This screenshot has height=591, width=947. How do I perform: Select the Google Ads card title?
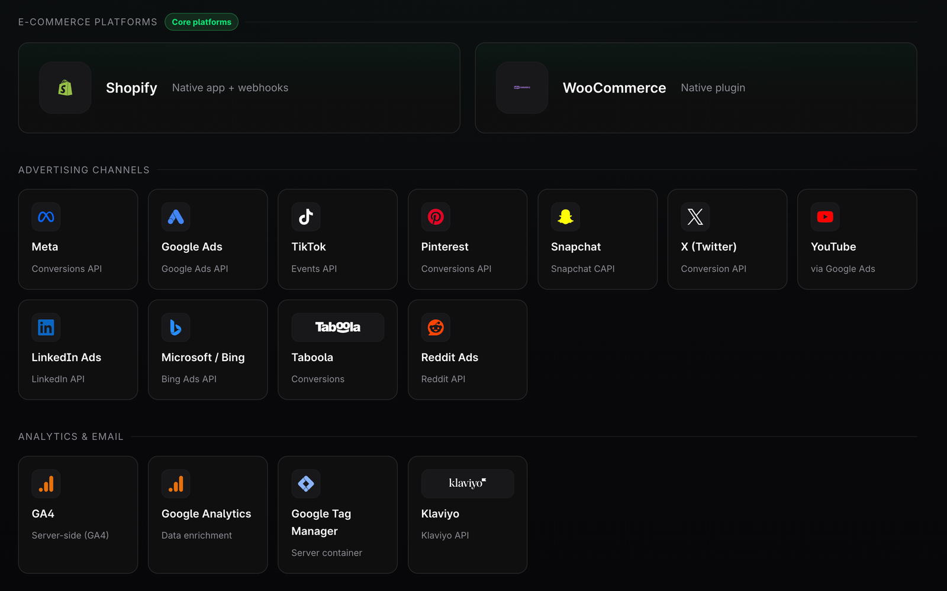(192, 247)
